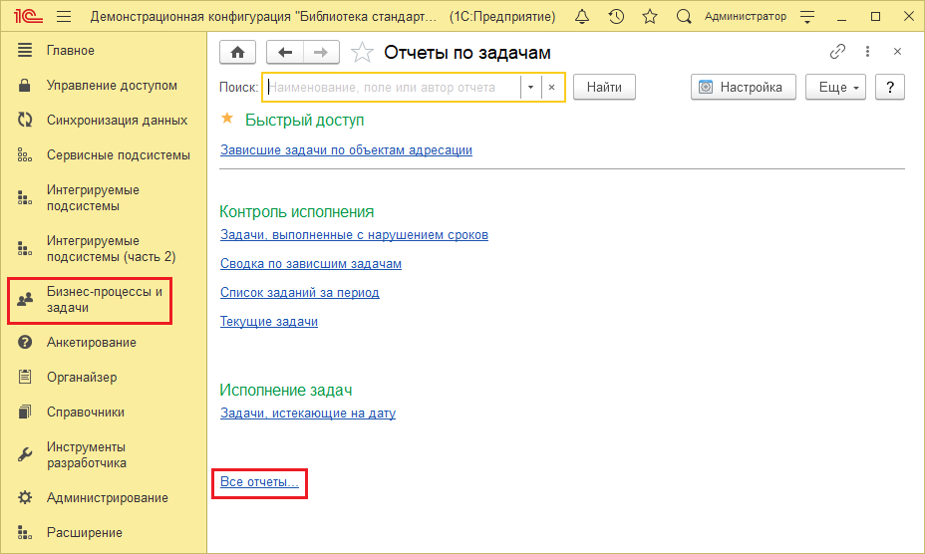The image size is (925, 554).
Task: Click the Быстрый доступ star icon
Action: (227, 119)
